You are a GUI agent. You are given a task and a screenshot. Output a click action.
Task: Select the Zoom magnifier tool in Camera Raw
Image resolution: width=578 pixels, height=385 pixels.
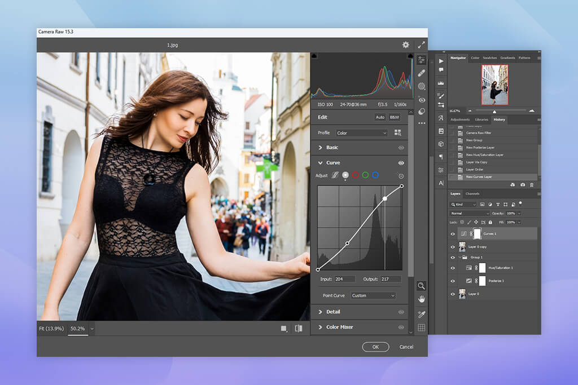point(421,286)
